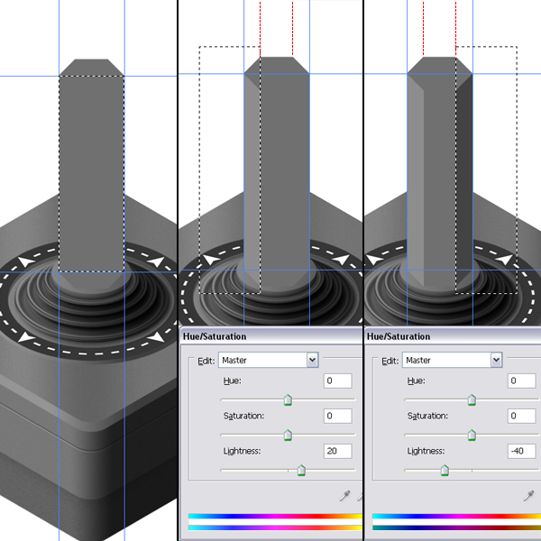The width and height of the screenshot is (541, 541).
Task: Click the Saturation value field in the Lightness 20 dialog
Action: [x=337, y=416]
